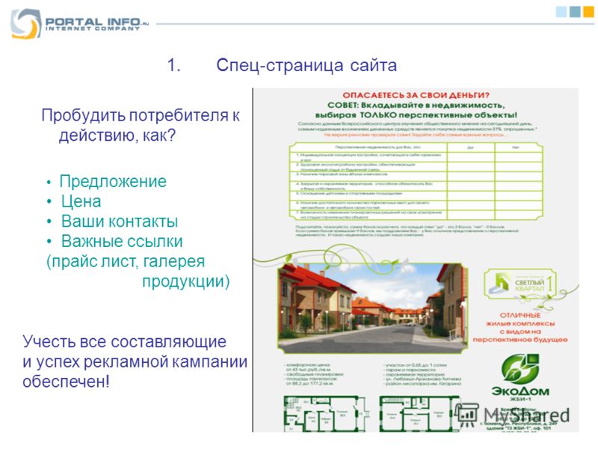The height and width of the screenshot is (449, 598).
Task: Open the townhouse street photo
Action: [372, 308]
